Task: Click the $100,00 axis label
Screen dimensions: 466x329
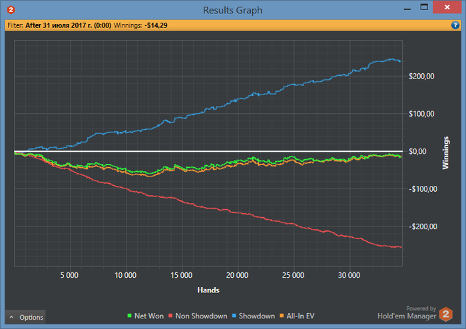Action: (x=421, y=114)
